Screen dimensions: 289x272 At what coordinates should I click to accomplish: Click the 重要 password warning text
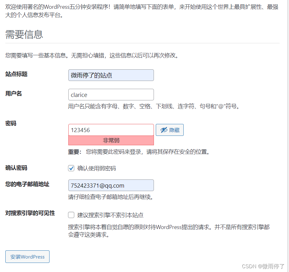pyautogui.click(x=139, y=152)
